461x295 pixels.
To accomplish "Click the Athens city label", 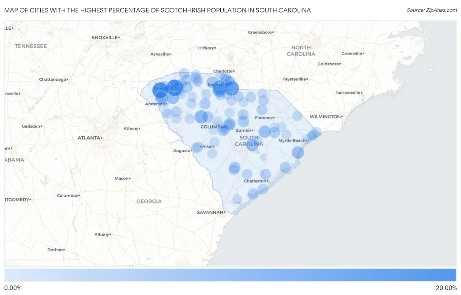I will coord(130,129).
